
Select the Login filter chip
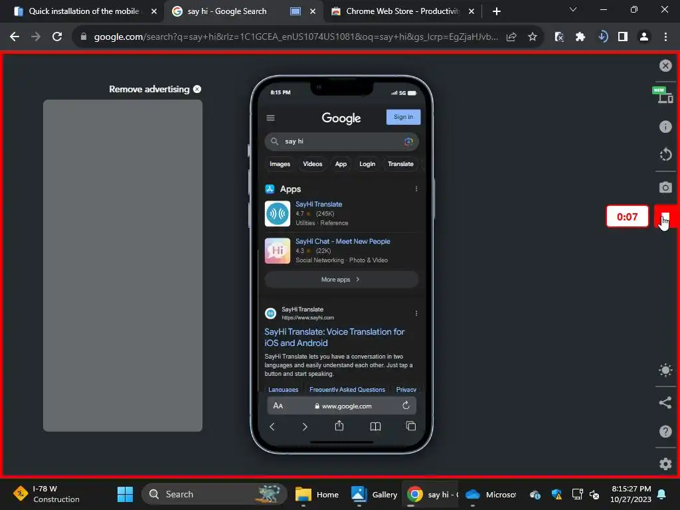click(x=367, y=164)
